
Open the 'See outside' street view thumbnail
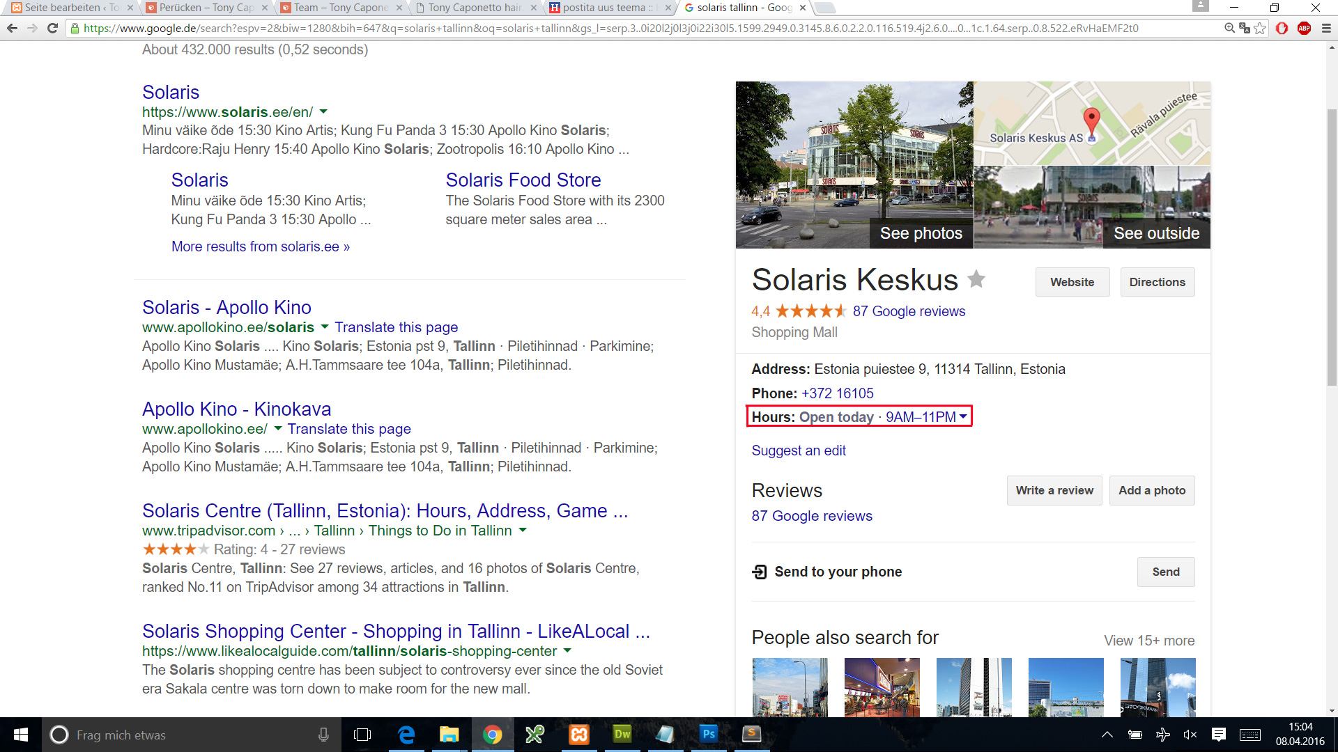pyautogui.click(x=1092, y=207)
